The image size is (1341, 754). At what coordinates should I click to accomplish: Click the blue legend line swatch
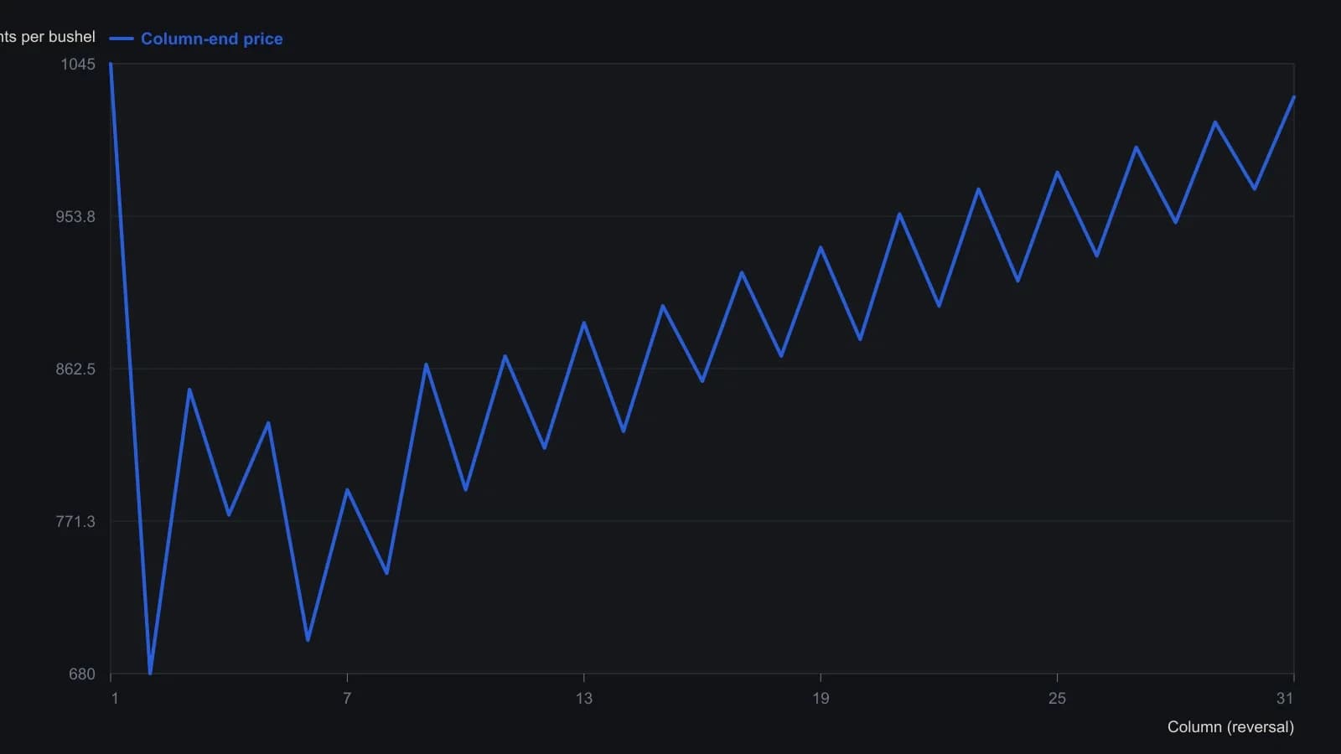[x=122, y=39]
